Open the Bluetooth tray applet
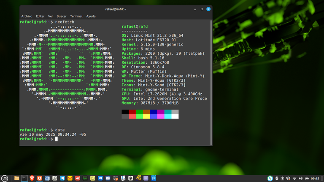The image size is (324, 182). click(277, 178)
